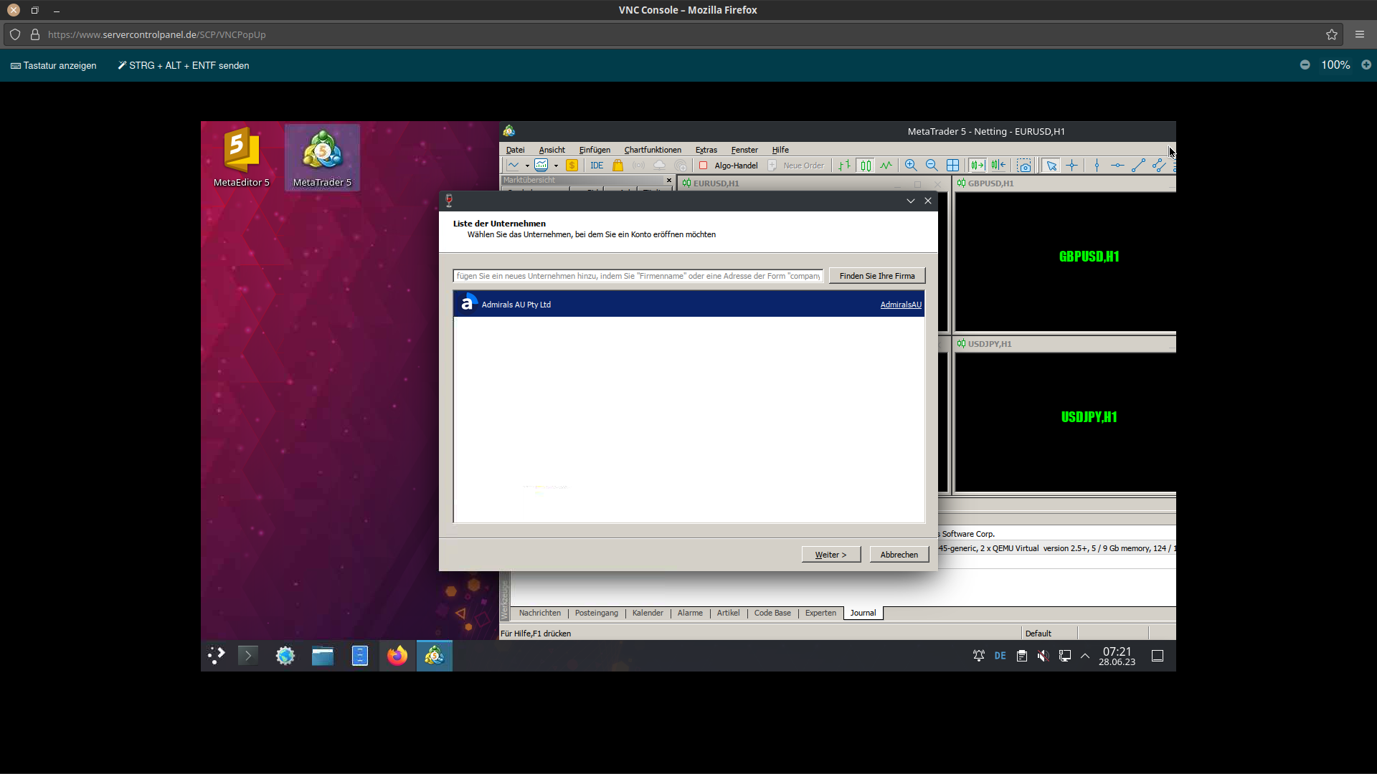
Task: Click the Market shopping bag icon
Action: click(x=617, y=166)
